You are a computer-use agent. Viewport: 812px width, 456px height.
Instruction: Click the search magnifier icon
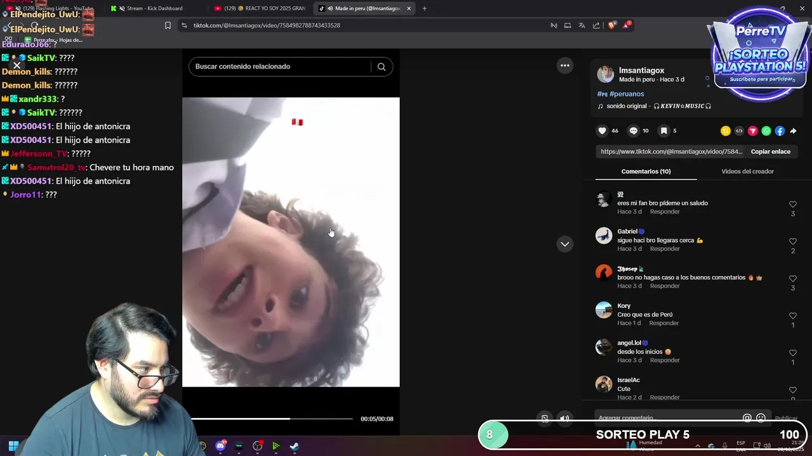tap(381, 66)
